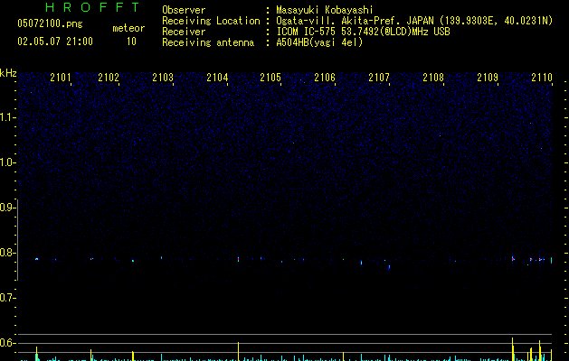
Task: Click the meteor count label
Action: coord(128,28)
